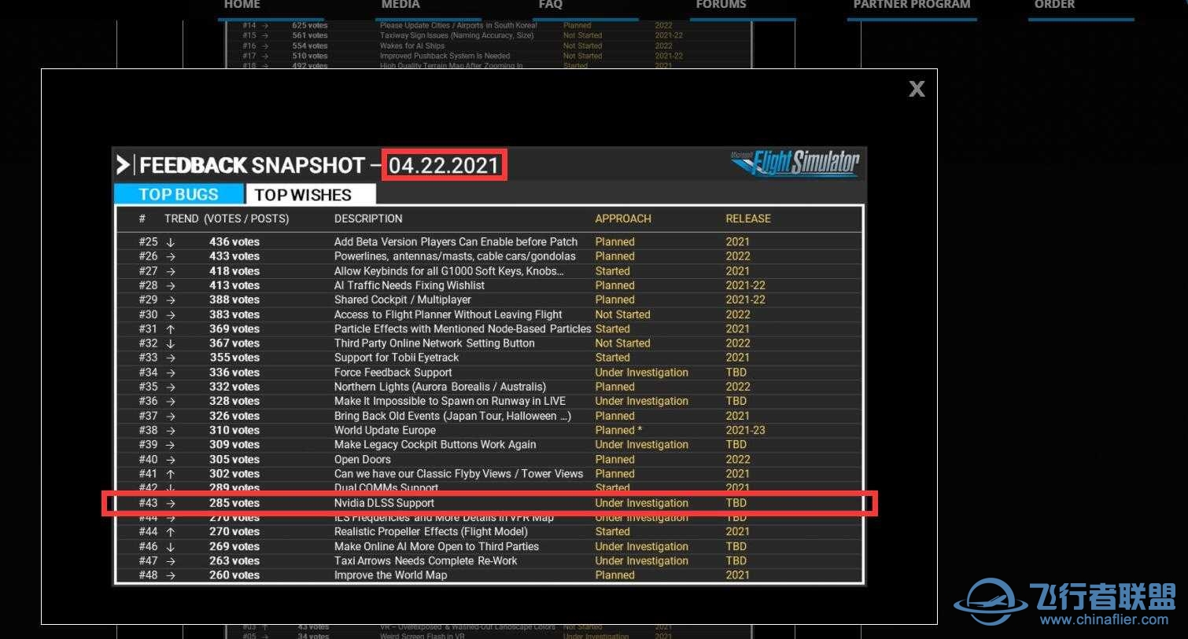Click 'Particle Effects with Mentioned Node-Based Particles'
This screenshot has width=1188, height=639.
tap(463, 329)
